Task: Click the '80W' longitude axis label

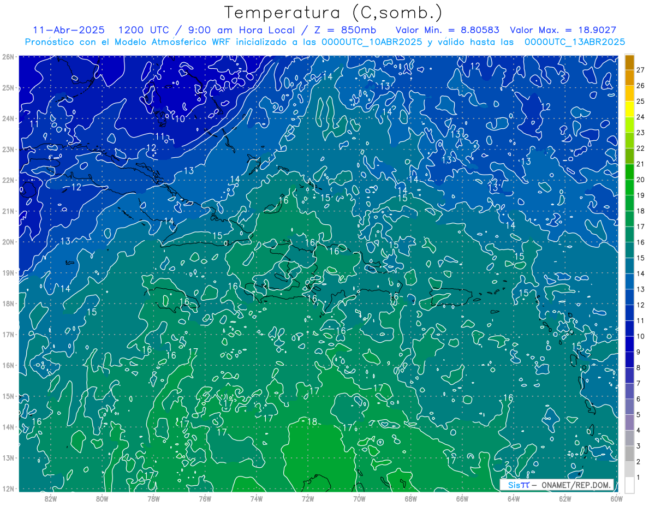Action: (102, 498)
